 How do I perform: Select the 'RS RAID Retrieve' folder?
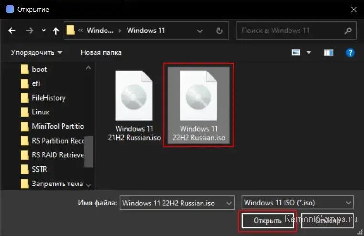point(52,155)
